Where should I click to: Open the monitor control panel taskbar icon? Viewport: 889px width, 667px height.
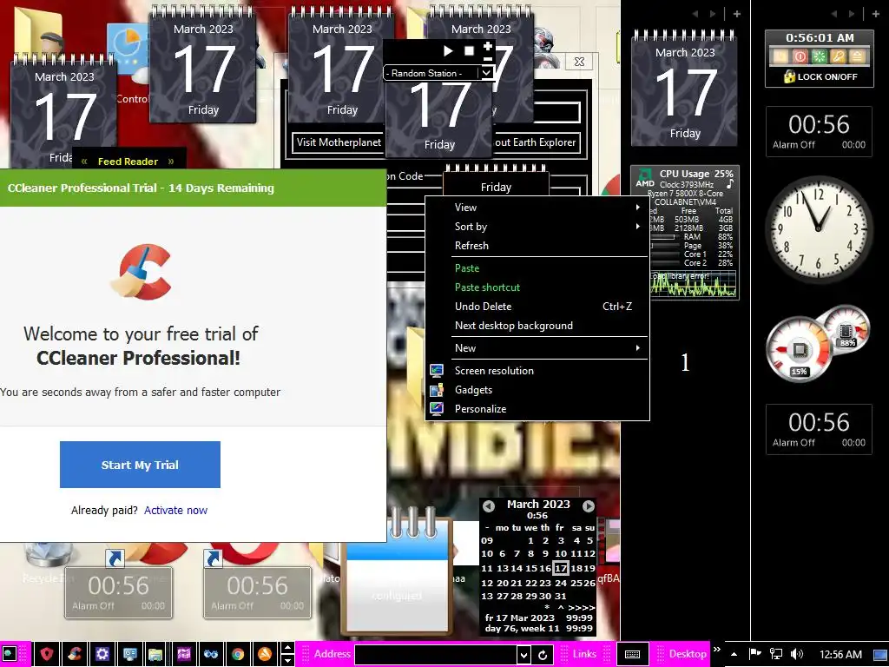130,654
